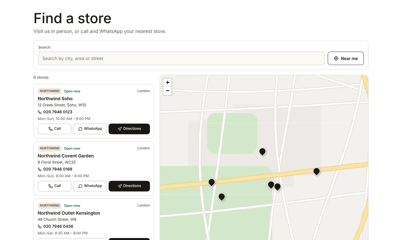Click the address 12 Greek Street, Soho, W1D
The height and width of the screenshot is (240, 402).
62,105
